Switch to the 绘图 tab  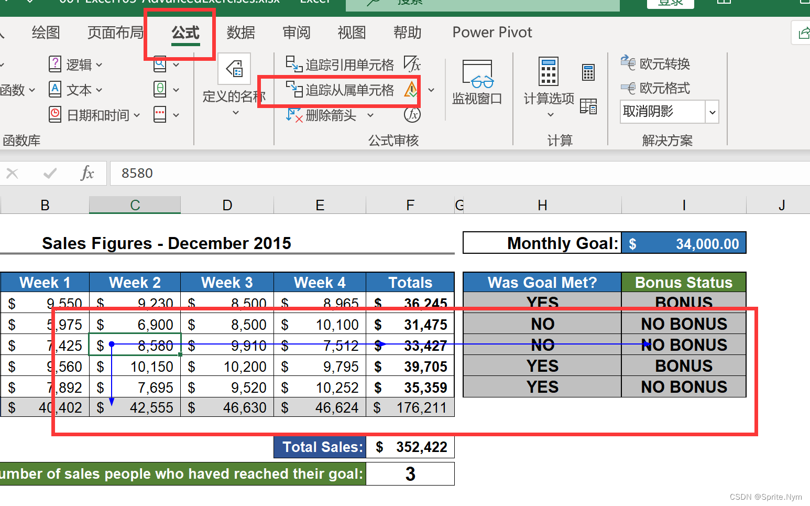(x=46, y=33)
